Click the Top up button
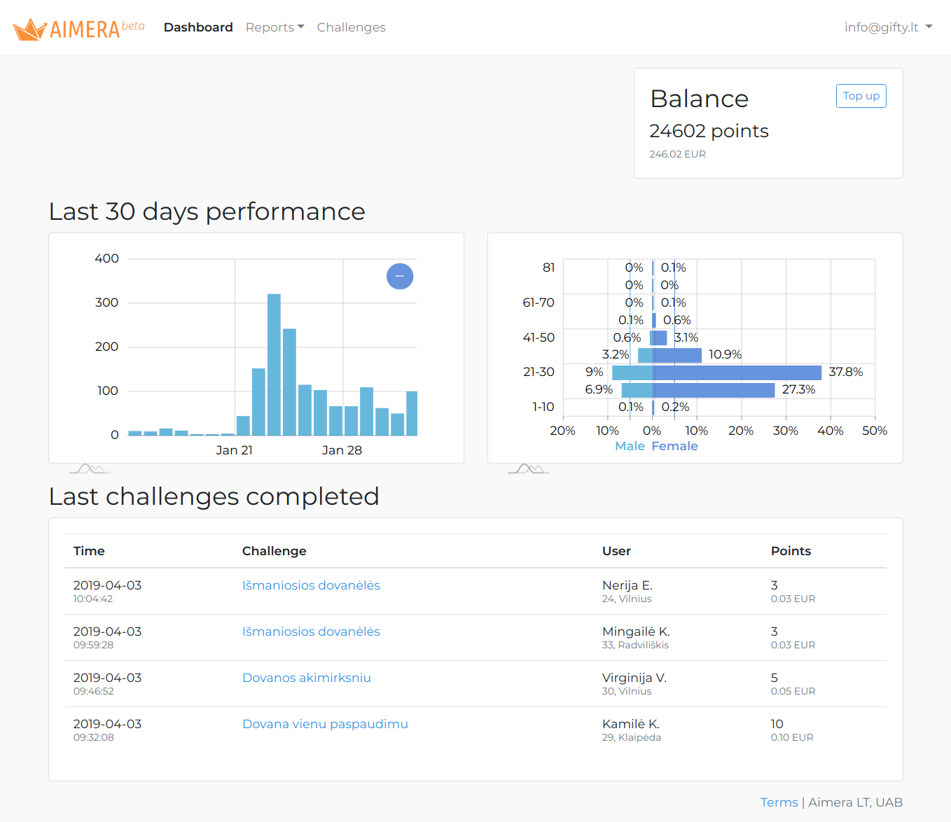 pyautogui.click(x=861, y=95)
